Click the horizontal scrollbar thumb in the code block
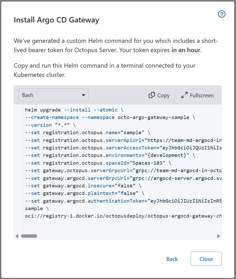The image size is (236, 279). tap(29, 236)
